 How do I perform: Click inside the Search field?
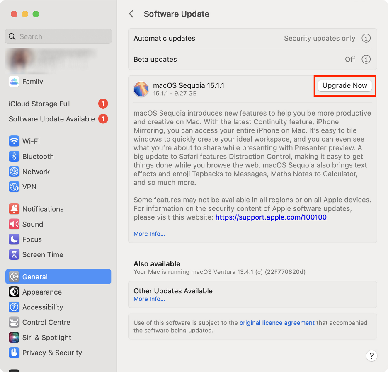[x=58, y=36]
